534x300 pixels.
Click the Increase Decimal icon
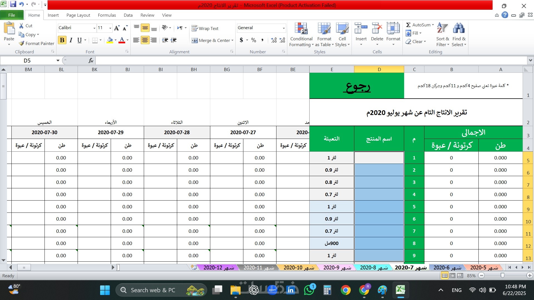(274, 40)
